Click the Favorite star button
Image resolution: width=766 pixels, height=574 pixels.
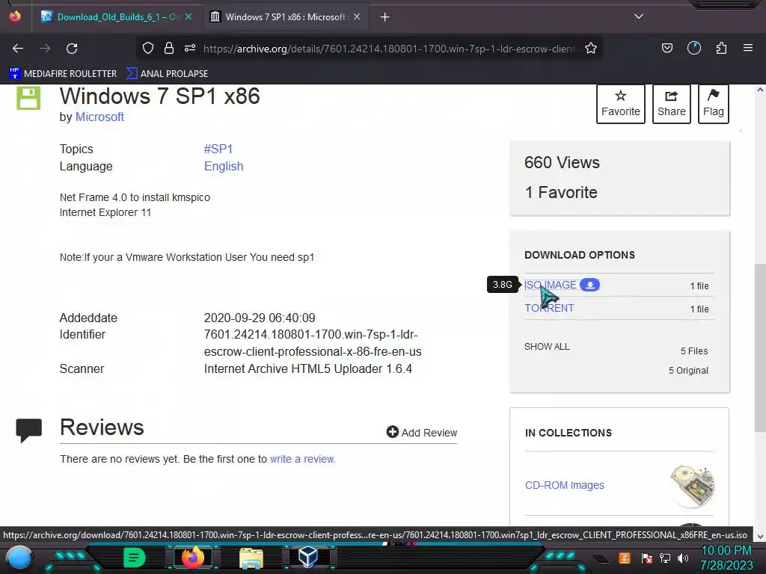tap(620, 103)
